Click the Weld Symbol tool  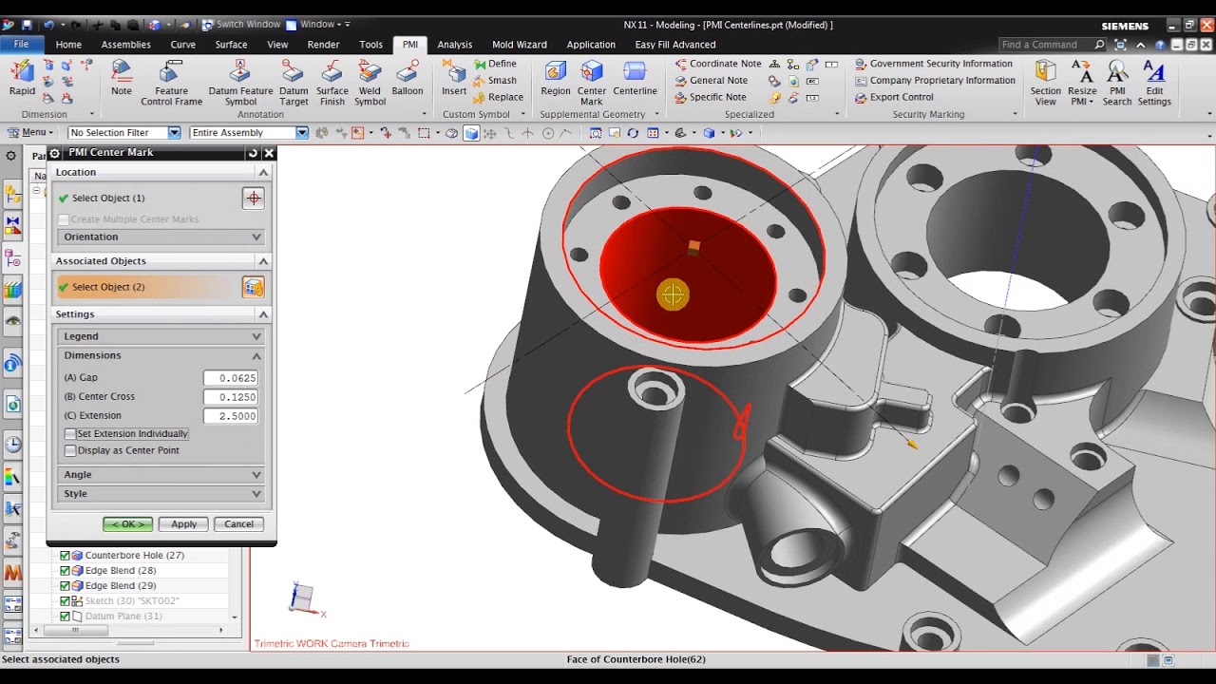(370, 84)
